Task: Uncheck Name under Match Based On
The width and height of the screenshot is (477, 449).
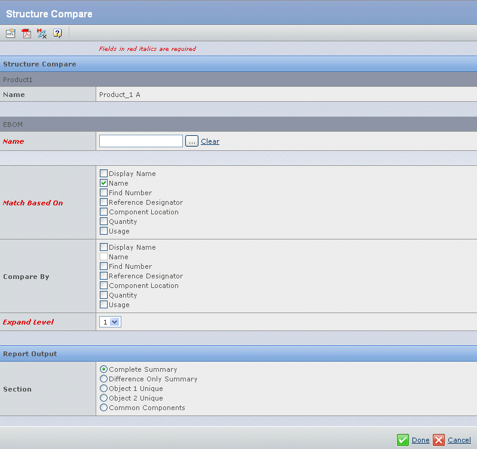Action: [x=104, y=183]
